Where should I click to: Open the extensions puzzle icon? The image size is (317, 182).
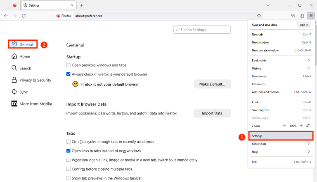pyautogui.click(x=302, y=16)
